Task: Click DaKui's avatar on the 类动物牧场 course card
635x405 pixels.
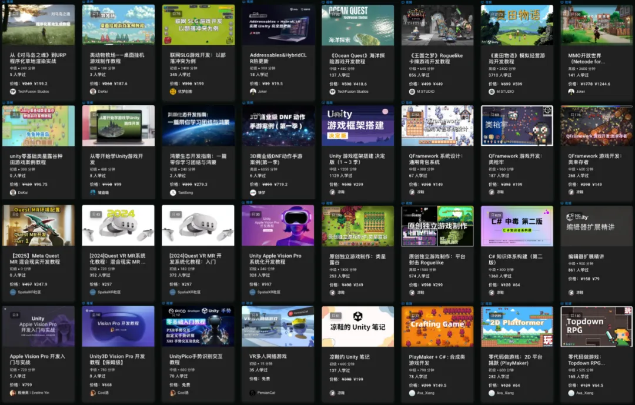Action: 93,92
